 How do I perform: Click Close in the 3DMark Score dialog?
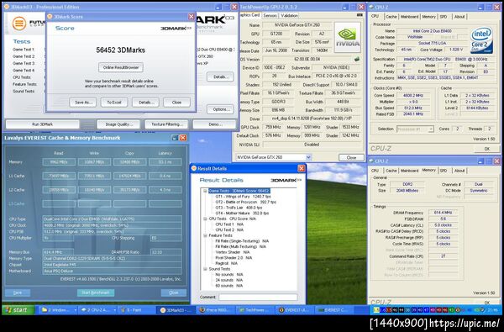point(176,103)
